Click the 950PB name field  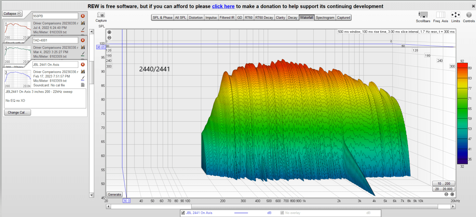(x=55, y=16)
